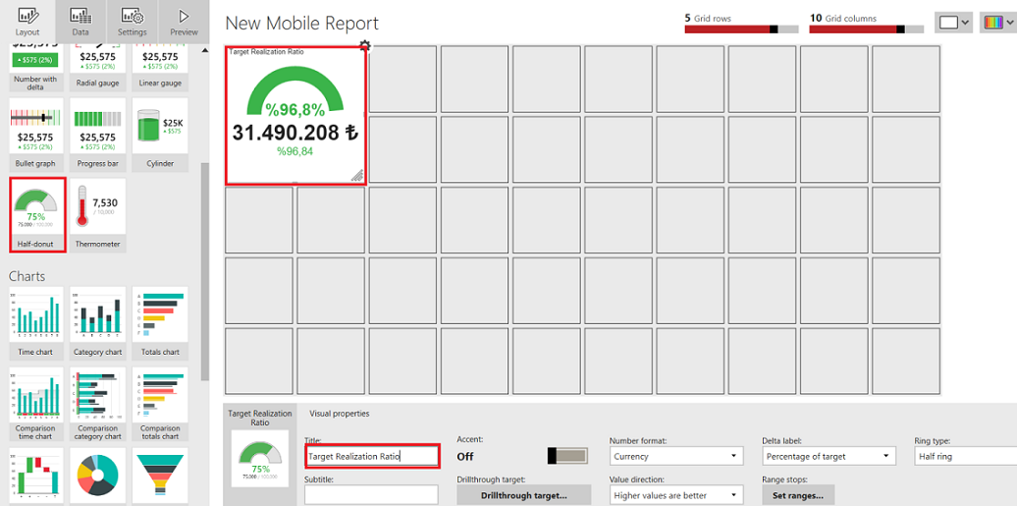Adjust the Grid columns slider
The width and height of the screenshot is (1017, 506).
tap(866, 29)
